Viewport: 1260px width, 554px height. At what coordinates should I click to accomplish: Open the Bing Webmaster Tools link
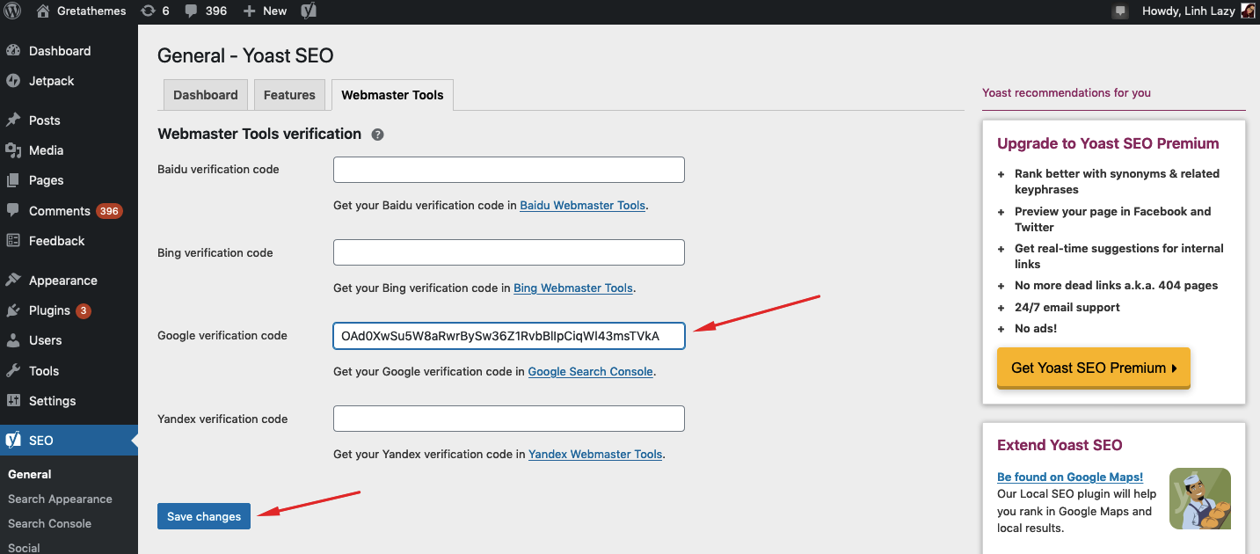click(572, 288)
